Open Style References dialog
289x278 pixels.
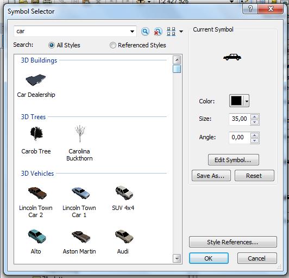pyautogui.click(x=233, y=242)
